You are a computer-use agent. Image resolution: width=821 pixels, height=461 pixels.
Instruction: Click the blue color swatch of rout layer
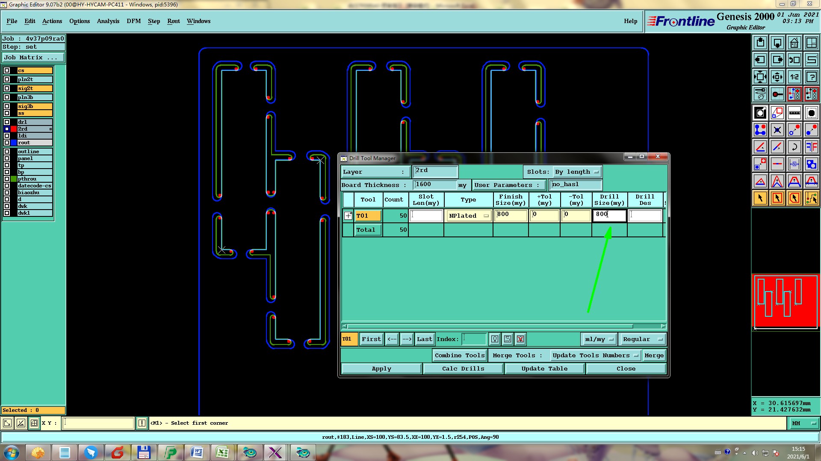click(14, 143)
